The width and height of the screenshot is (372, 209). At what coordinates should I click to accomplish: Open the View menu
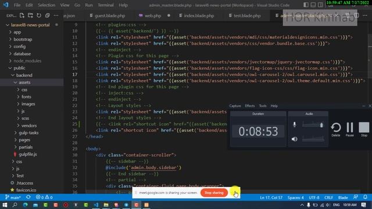click(x=65, y=5)
